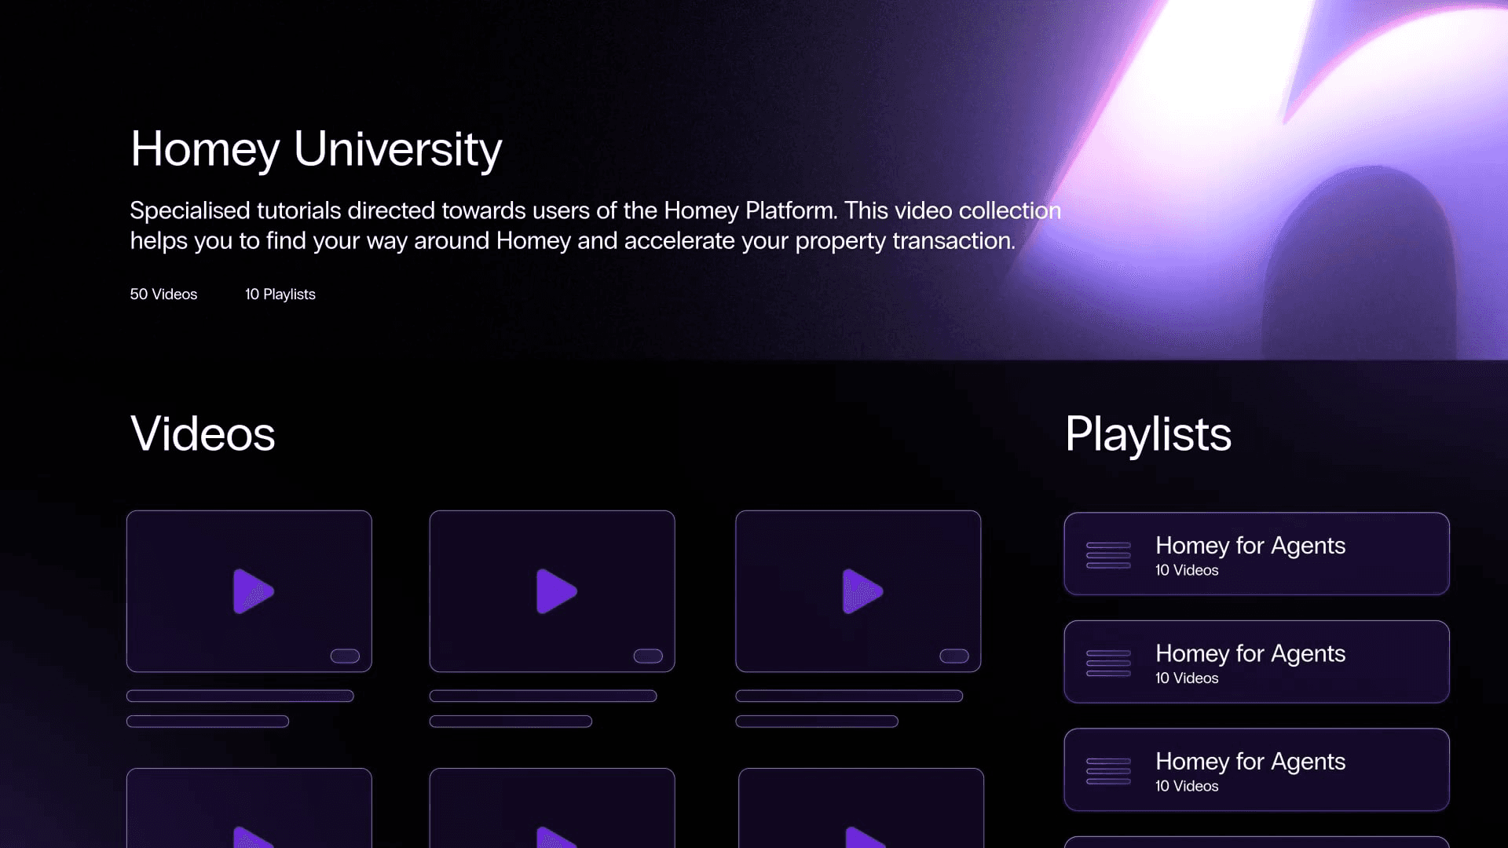Click subtitle placeholder under third video
This screenshot has height=848, width=1508.
(816, 722)
